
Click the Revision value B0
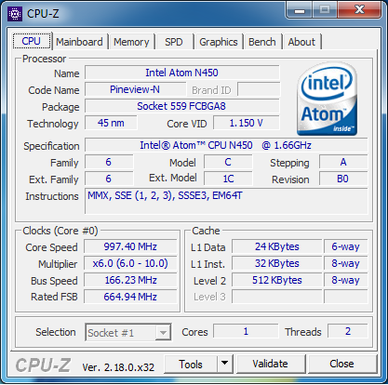point(343,179)
